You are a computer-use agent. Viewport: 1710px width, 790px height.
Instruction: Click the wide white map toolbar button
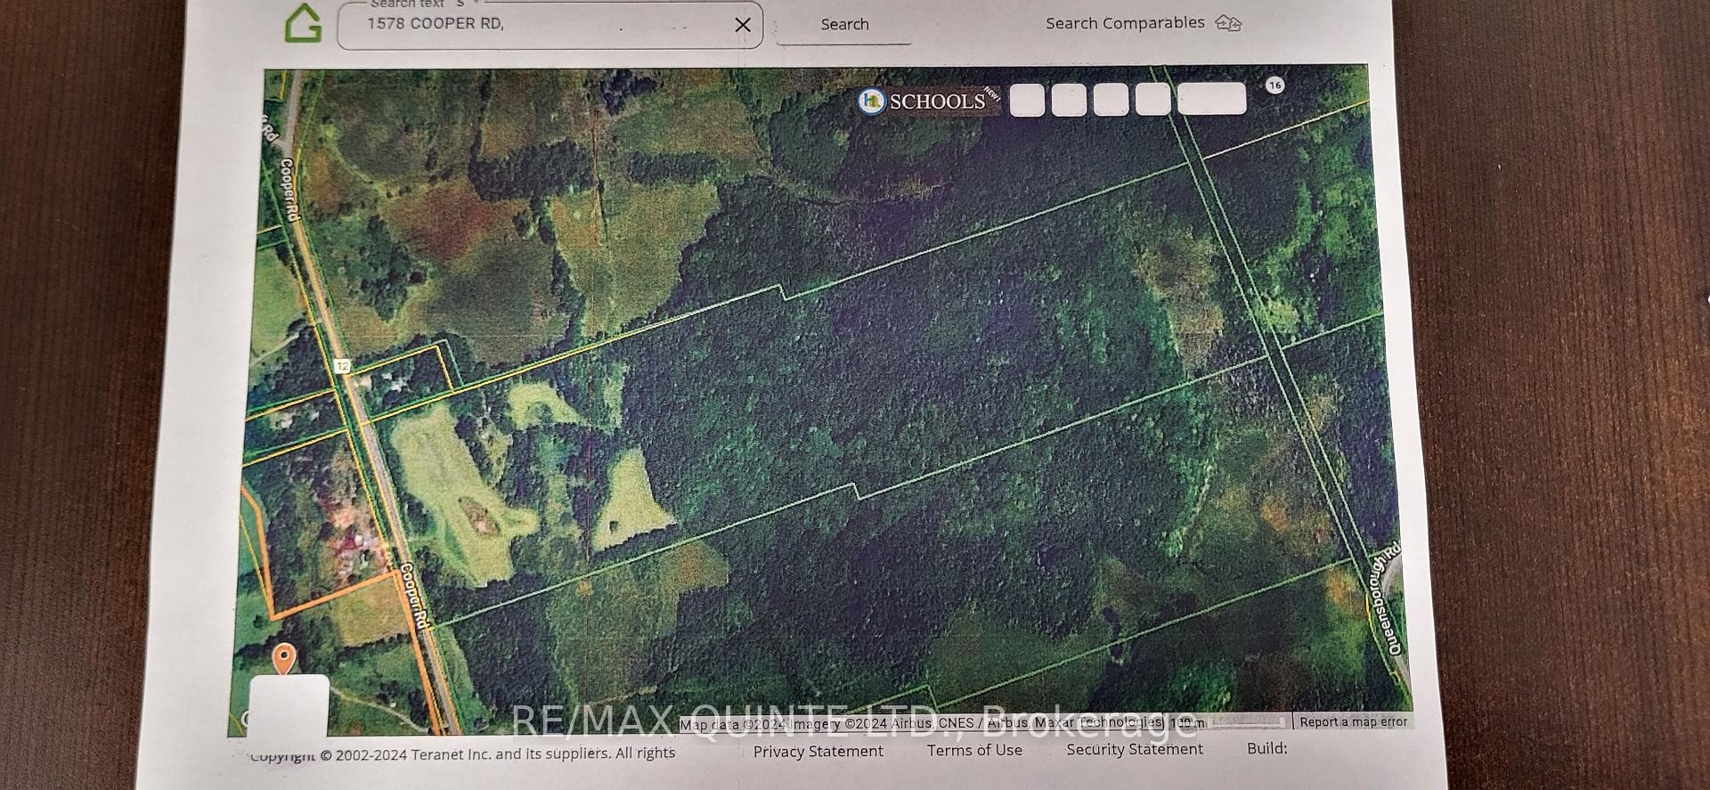coord(1211,99)
